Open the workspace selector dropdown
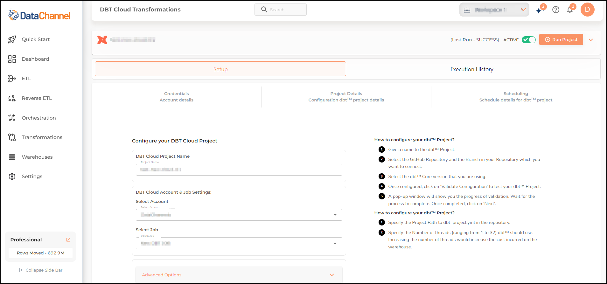The height and width of the screenshot is (284, 607). click(494, 10)
